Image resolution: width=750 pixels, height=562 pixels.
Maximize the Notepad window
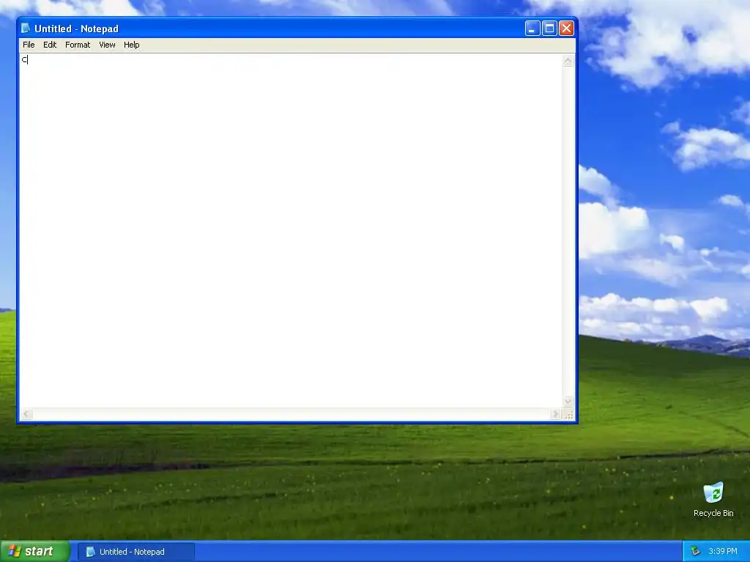click(x=549, y=29)
